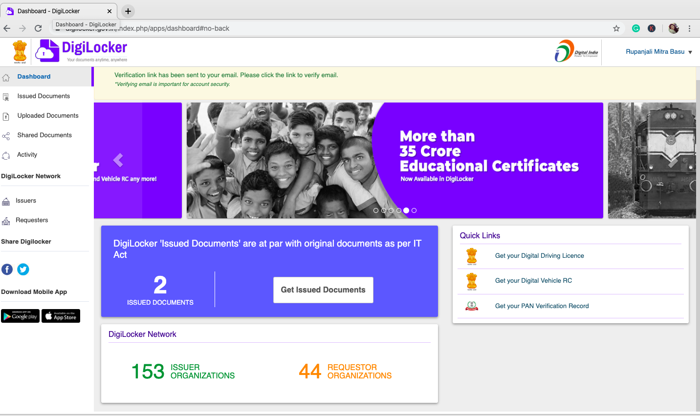
Task: Show the previous carousel banner
Action: [x=118, y=160]
